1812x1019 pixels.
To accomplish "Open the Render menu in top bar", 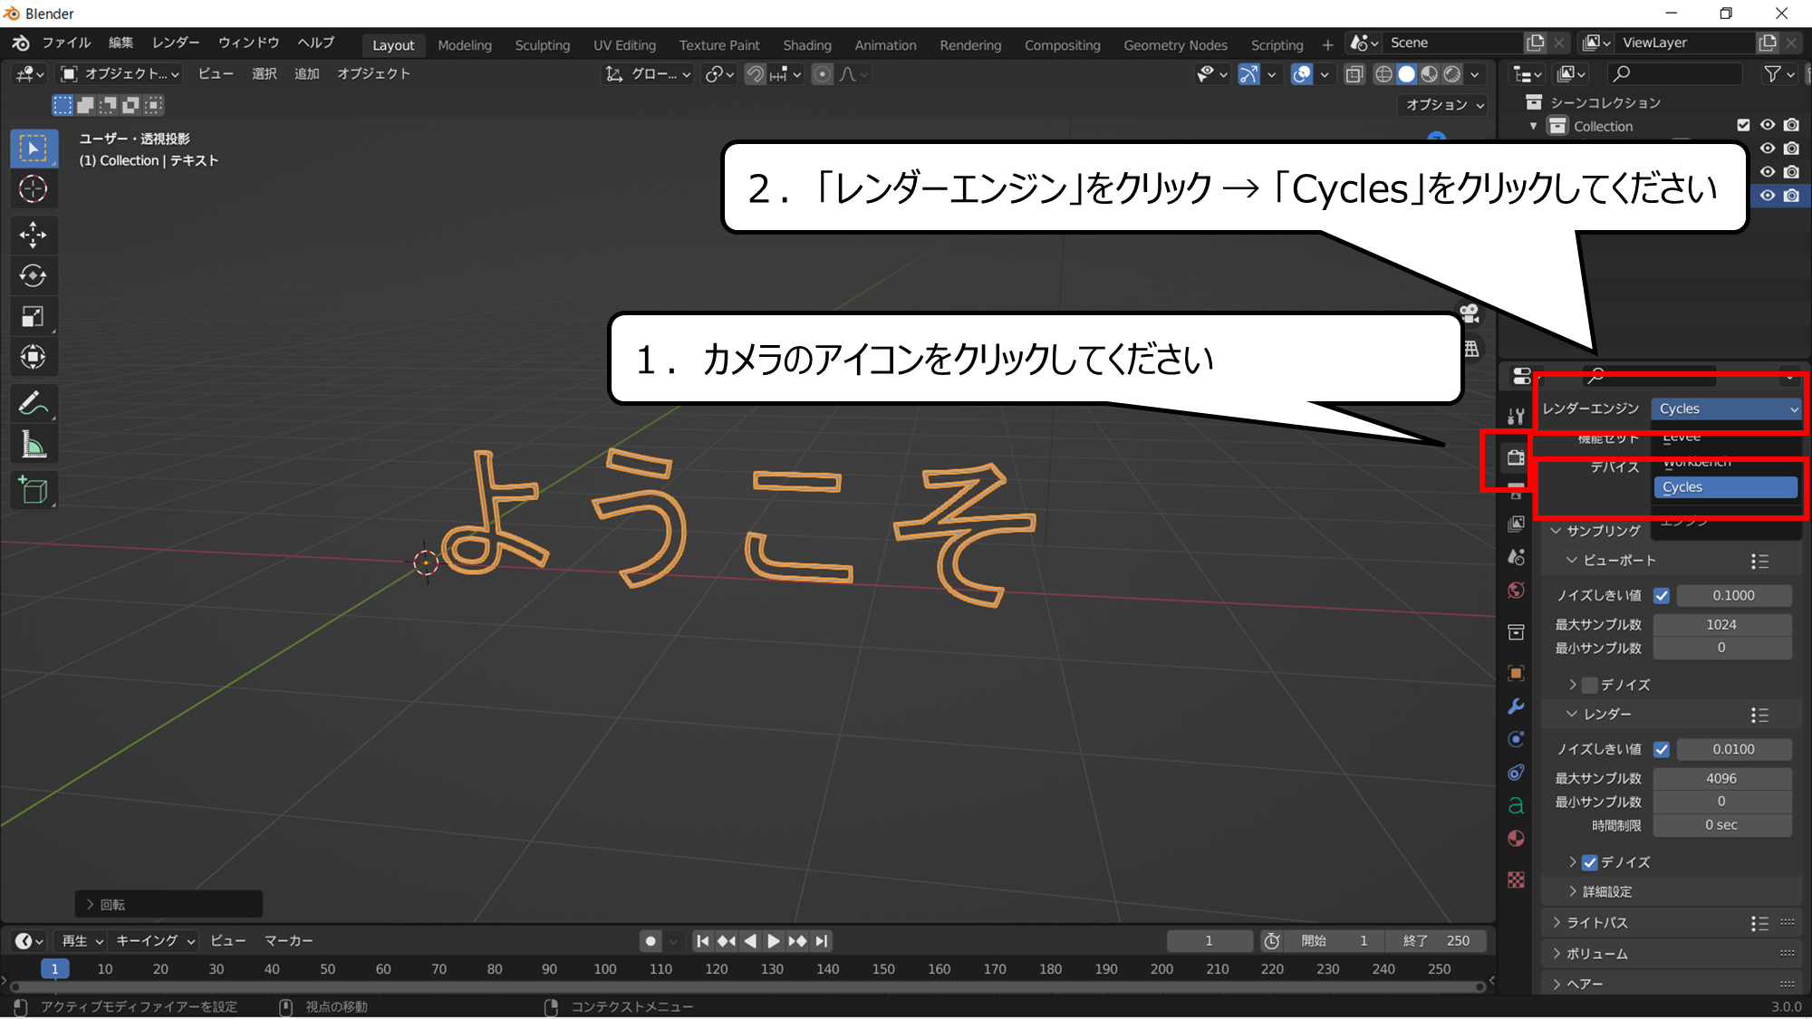I will point(176,43).
